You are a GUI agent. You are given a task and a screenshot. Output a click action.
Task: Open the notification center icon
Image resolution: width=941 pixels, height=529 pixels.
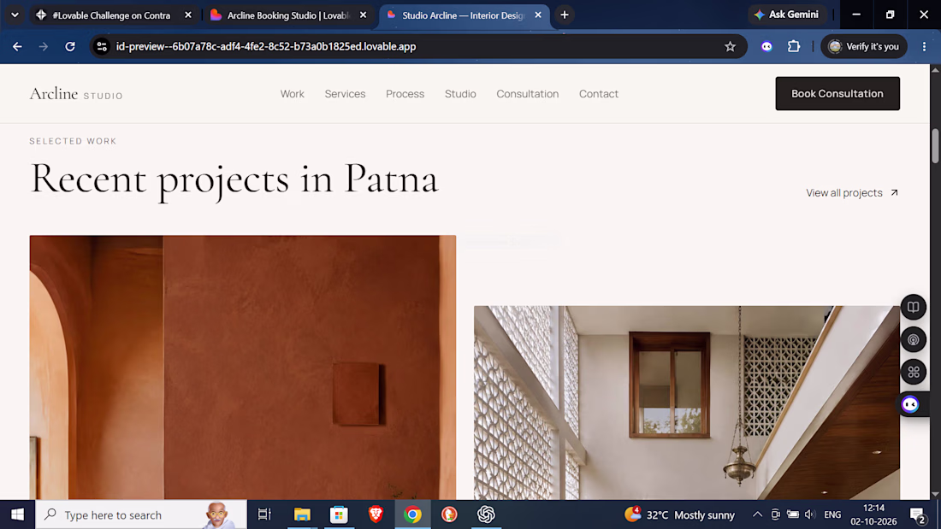point(918,514)
